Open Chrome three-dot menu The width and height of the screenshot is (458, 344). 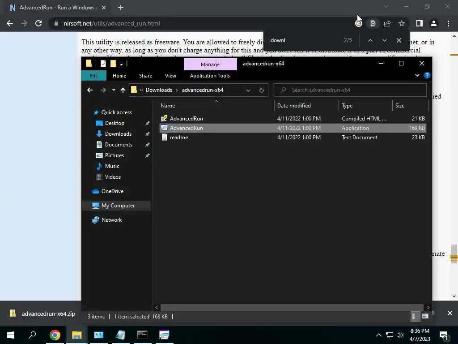coord(448,23)
